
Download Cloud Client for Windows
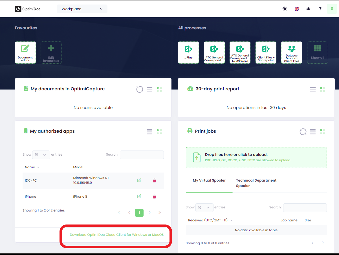click(x=139, y=235)
